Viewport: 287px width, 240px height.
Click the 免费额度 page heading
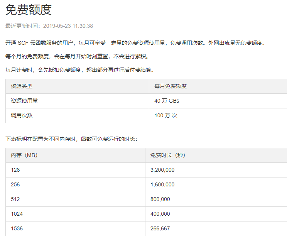[29, 10]
